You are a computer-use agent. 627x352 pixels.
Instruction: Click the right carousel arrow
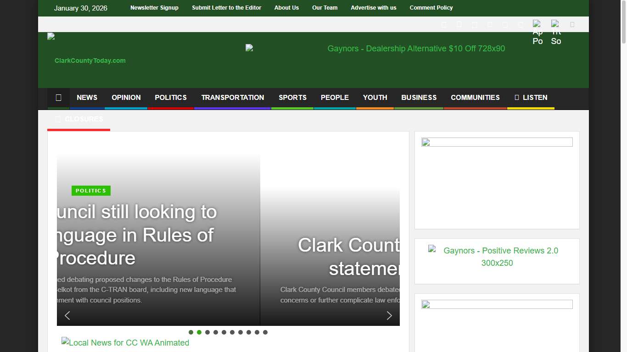(x=389, y=315)
